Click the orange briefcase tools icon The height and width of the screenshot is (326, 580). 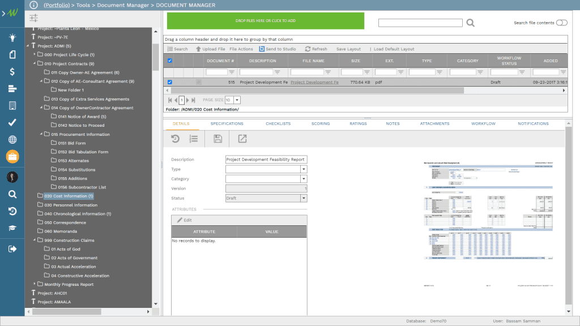point(12,157)
